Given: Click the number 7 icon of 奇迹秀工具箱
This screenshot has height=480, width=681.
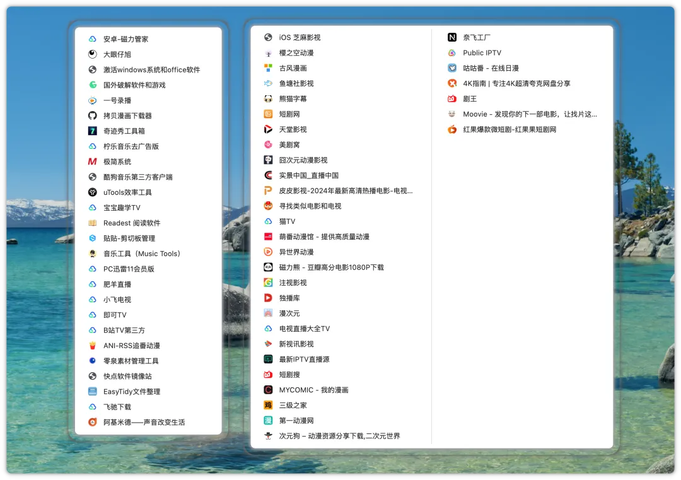Looking at the screenshot, I should pyautogui.click(x=93, y=131).
